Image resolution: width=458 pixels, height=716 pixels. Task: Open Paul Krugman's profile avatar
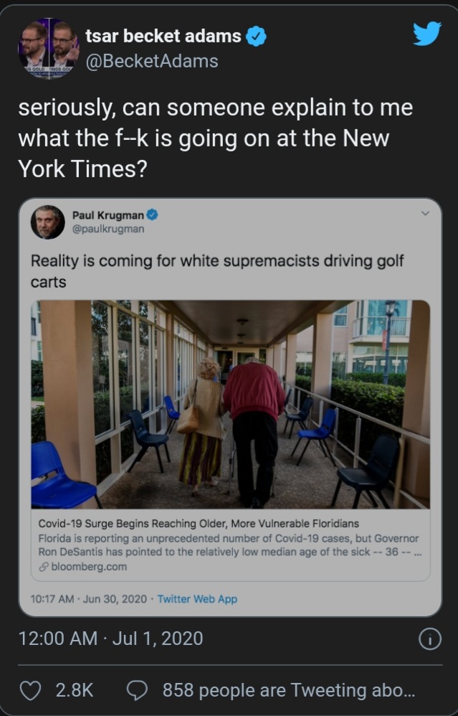coord(47,222)
